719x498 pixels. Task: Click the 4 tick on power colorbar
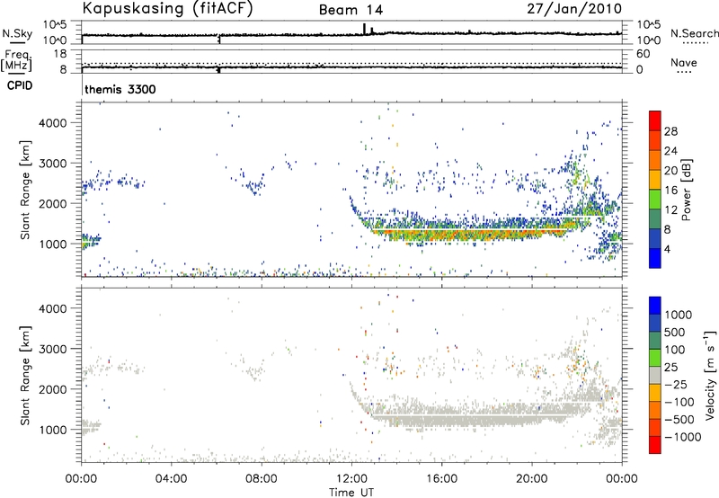pyautogui.click(x=667, y=249)
